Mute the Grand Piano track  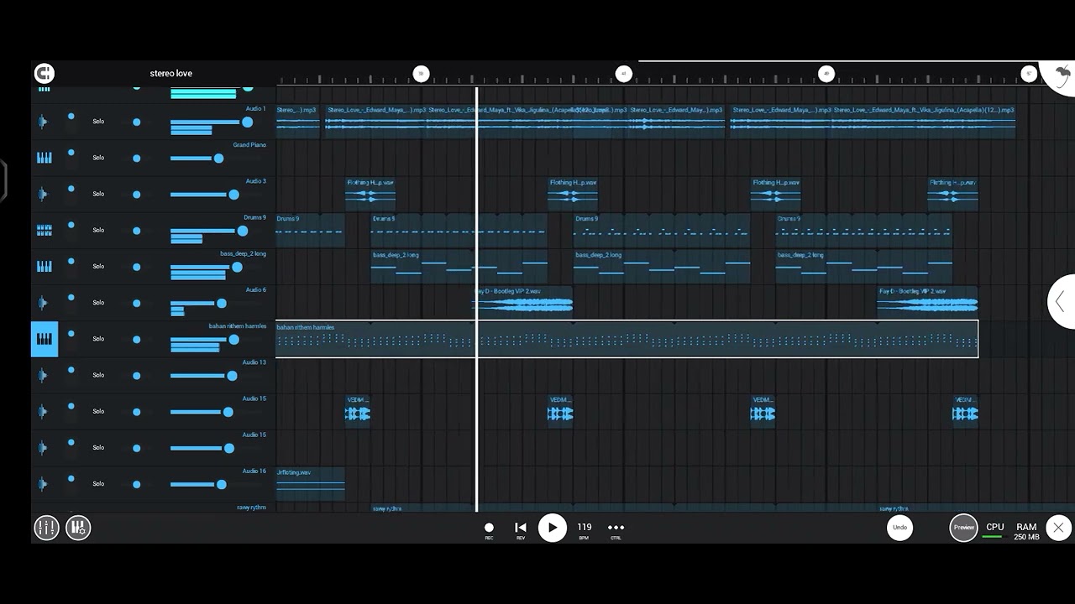point(71,153)
